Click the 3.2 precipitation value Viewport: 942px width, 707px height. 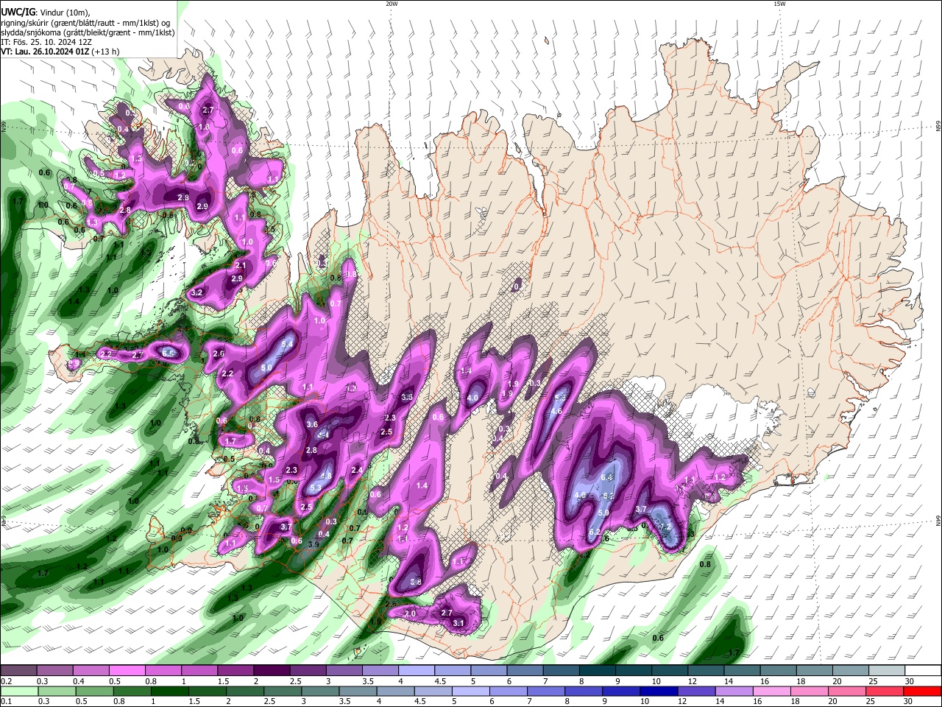pos(196,292)
